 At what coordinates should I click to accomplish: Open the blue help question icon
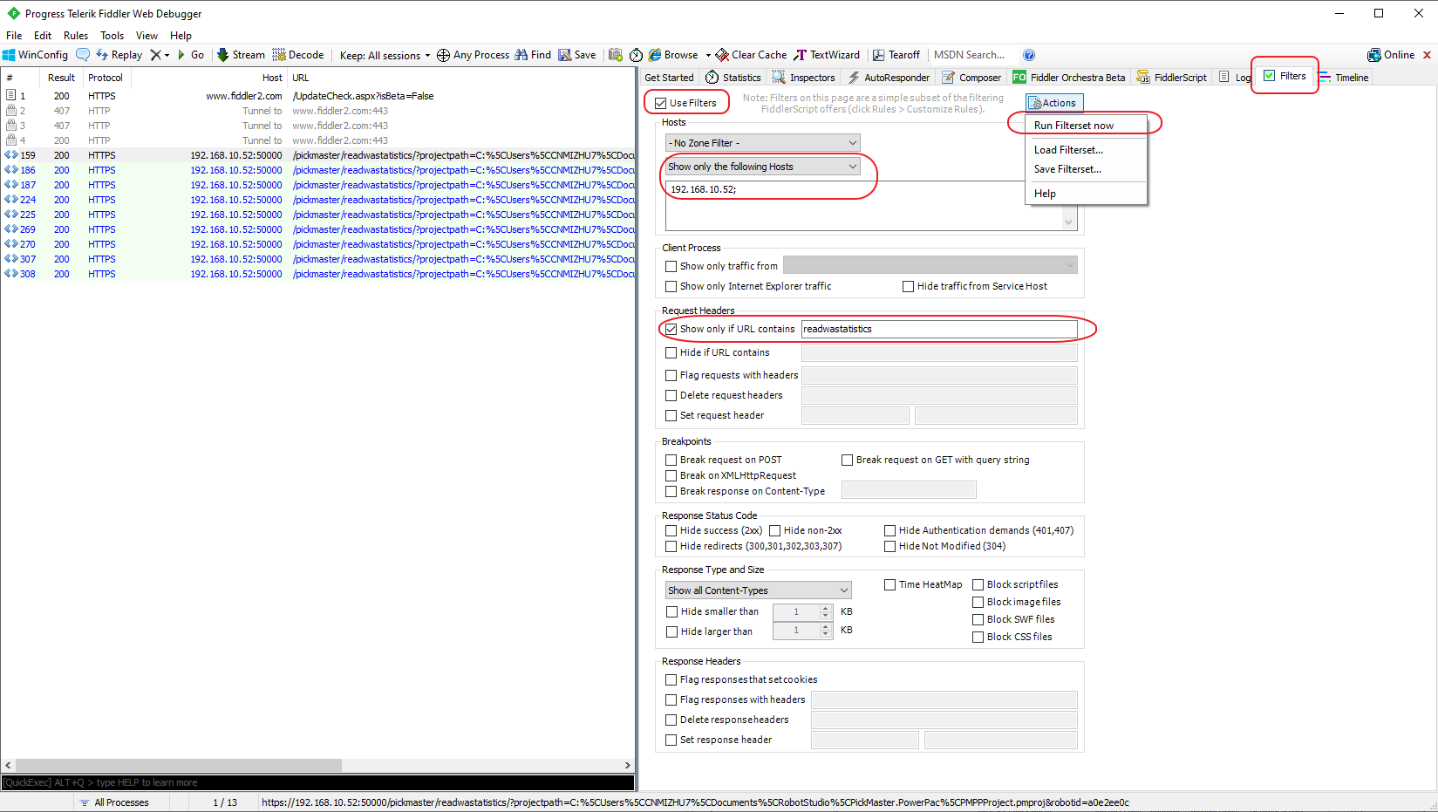tap(1029, 55)
